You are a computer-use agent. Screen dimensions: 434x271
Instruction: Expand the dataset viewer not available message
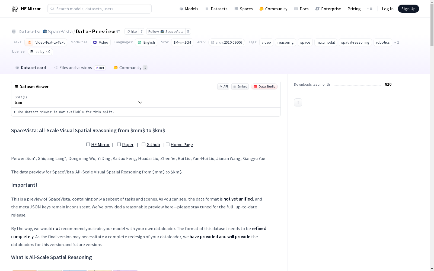[x=64, y=112]
